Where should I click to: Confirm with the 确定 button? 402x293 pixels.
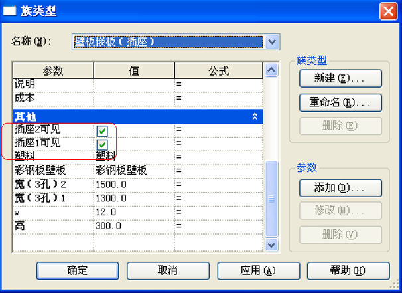coord(78,270)
